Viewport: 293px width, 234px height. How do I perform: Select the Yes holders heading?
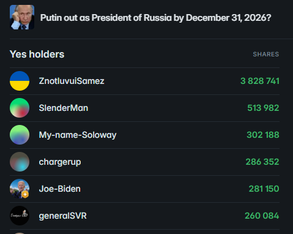coord(37,55)
